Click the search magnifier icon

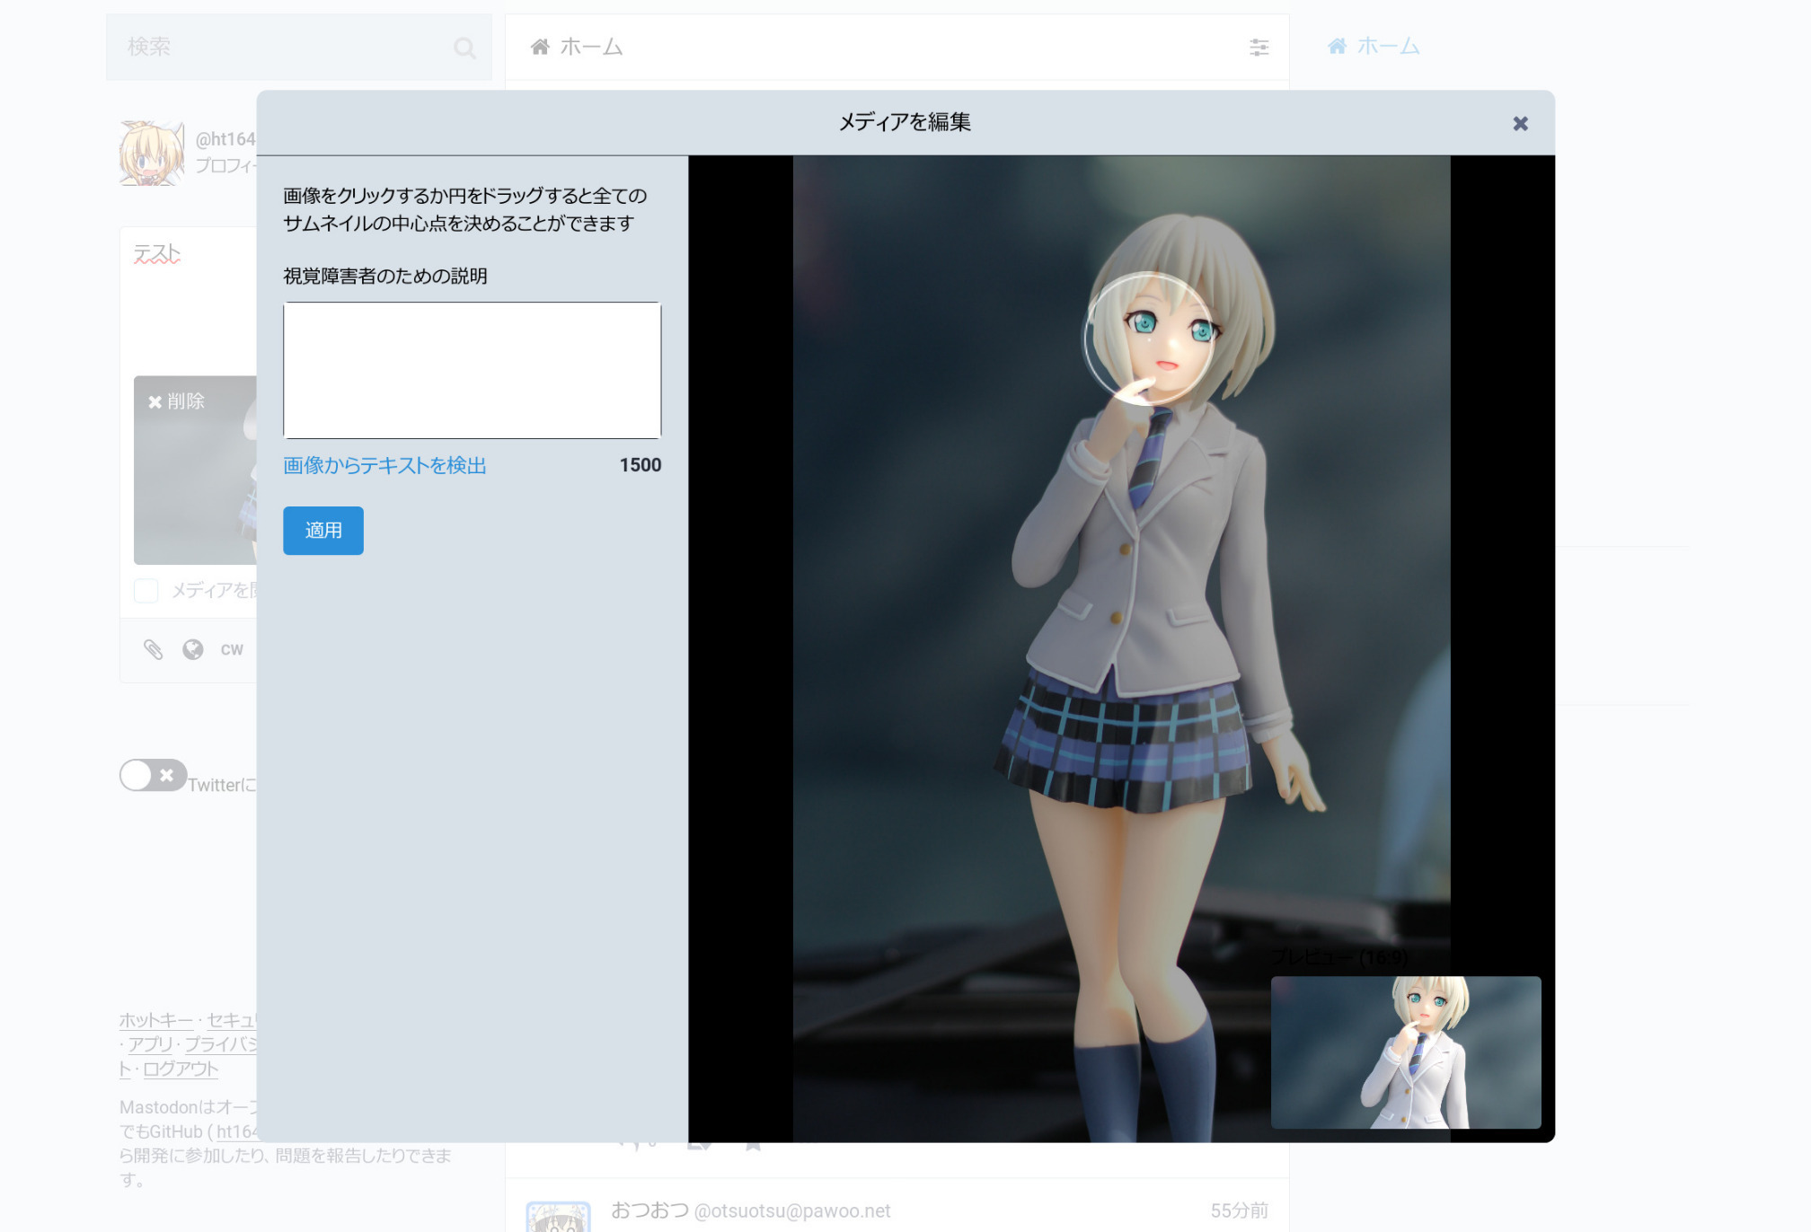click(464, 48)
